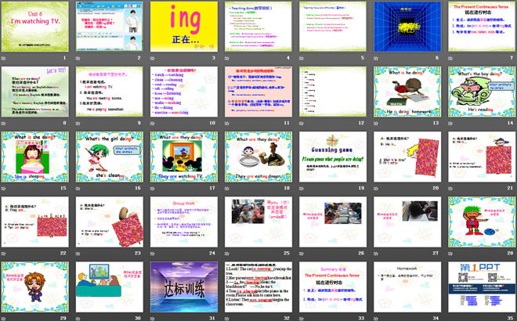This screenshot has width=517, height=321.
Task: Play animation star beneath slide 22
Action: pyautogui.click(x=4, y=254)
